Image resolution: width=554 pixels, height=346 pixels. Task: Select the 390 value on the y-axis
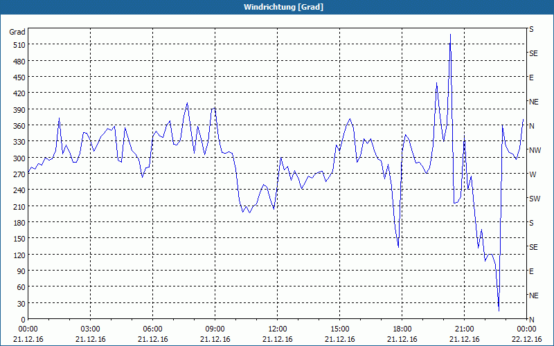point(19,110)
